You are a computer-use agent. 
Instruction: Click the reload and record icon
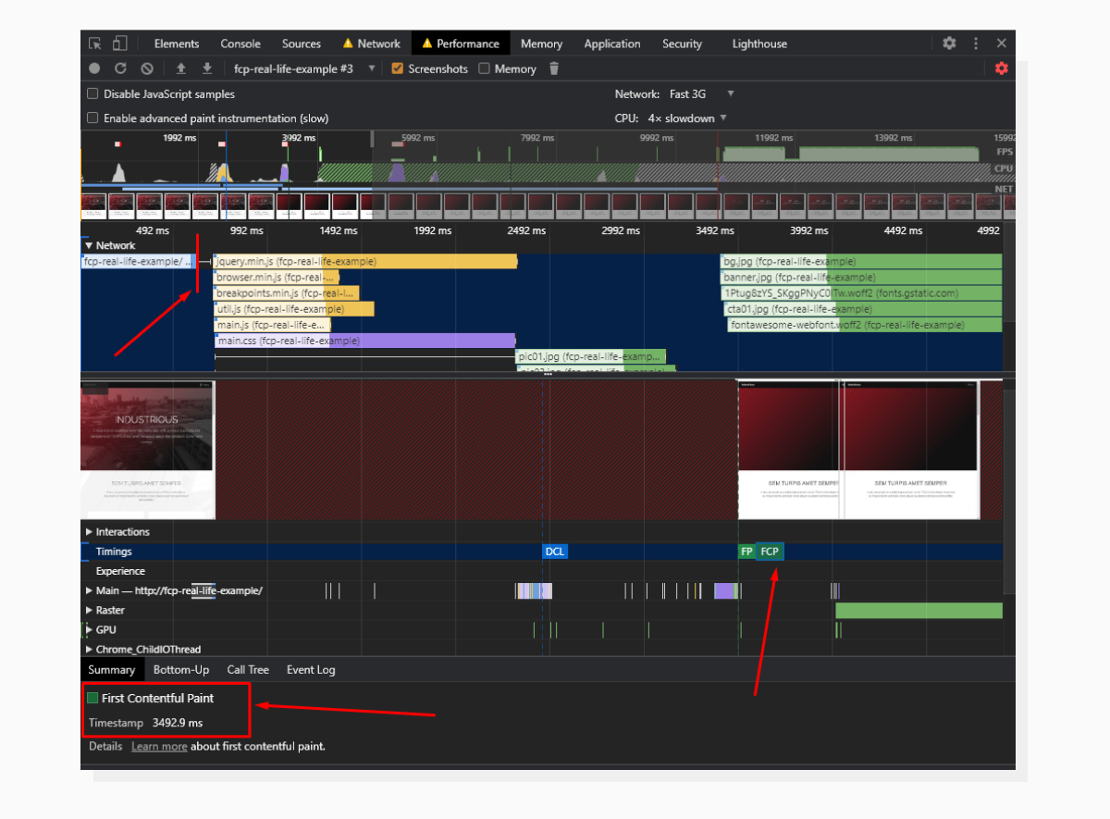[x=120, y=68]
